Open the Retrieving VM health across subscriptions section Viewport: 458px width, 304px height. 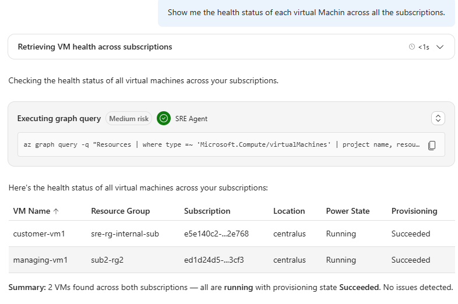pyautogui.click(x=95, y=47)
